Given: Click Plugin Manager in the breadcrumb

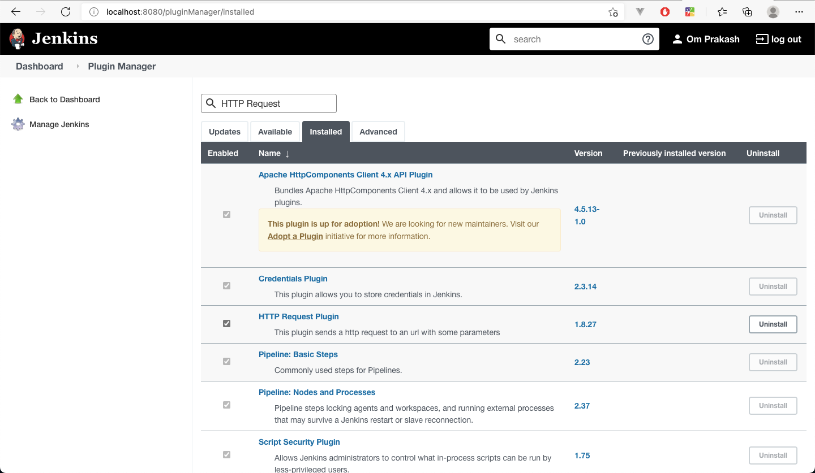Looking at the screenshot, I should click(122, 66).
